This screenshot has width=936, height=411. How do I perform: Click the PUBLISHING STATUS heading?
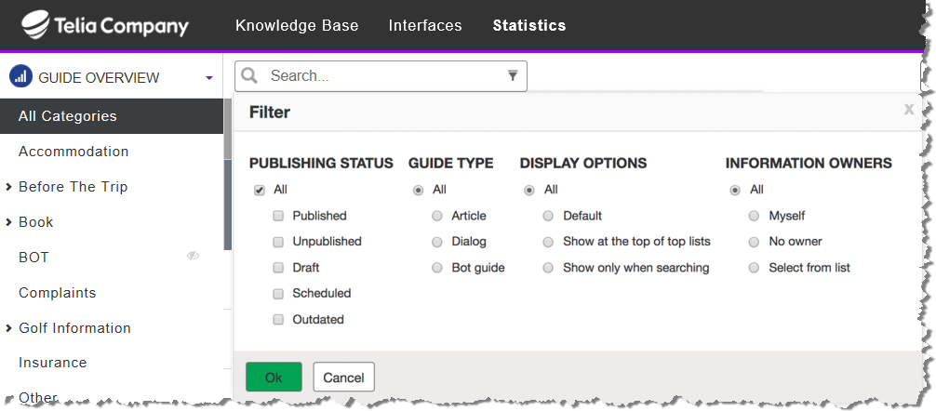click(321, 164)
